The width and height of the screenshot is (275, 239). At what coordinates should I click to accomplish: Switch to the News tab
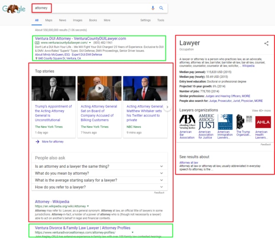pyautogui.click(x=63, y=20)
